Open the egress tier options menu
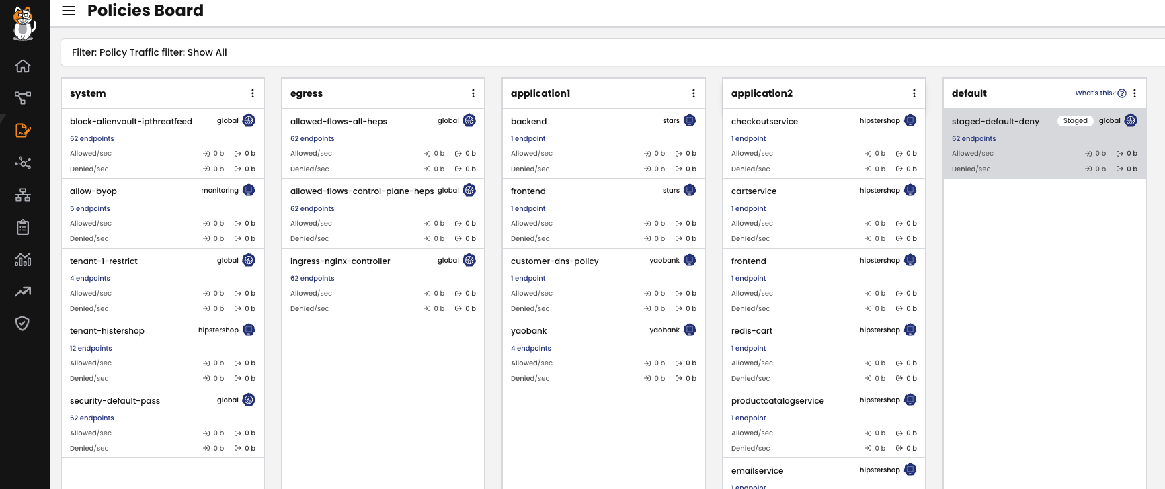Image resolution: width=1165 pixels, height=489 pixels. coord(473,93)
